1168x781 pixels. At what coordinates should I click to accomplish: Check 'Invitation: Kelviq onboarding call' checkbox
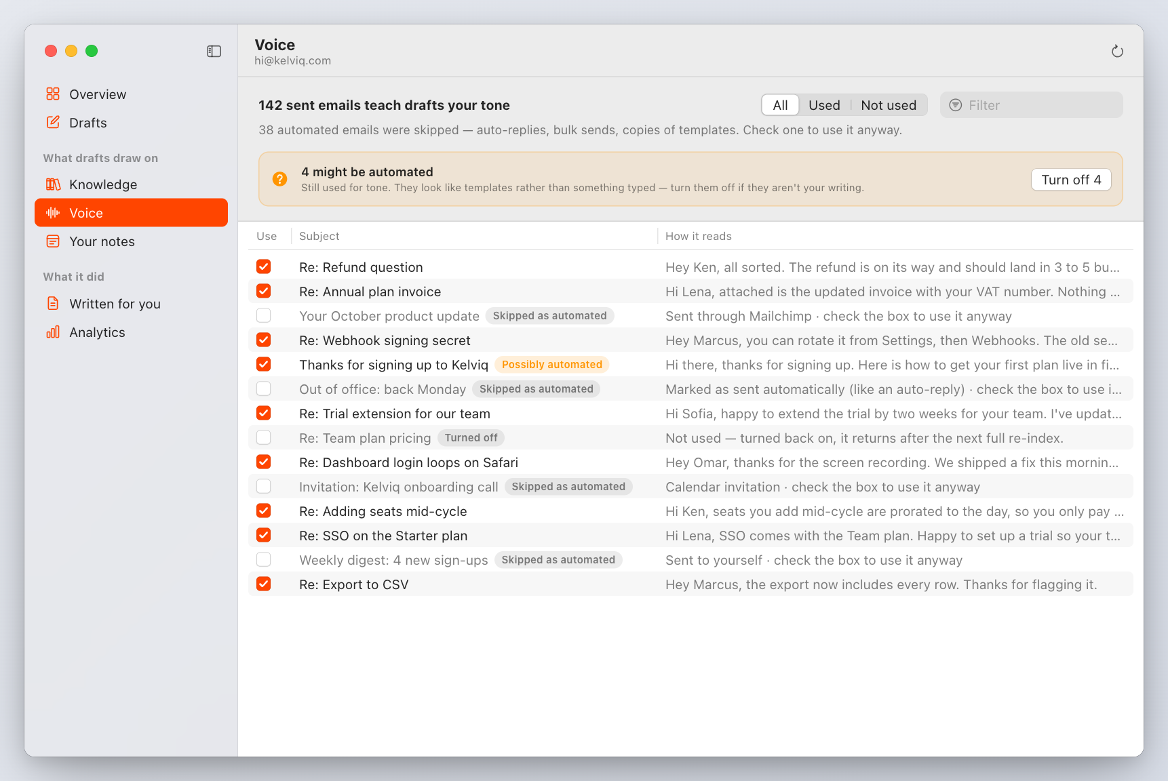tap(264, 487)
